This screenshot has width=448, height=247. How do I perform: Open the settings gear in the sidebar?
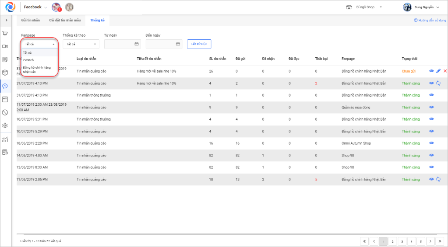click(5, 125)
